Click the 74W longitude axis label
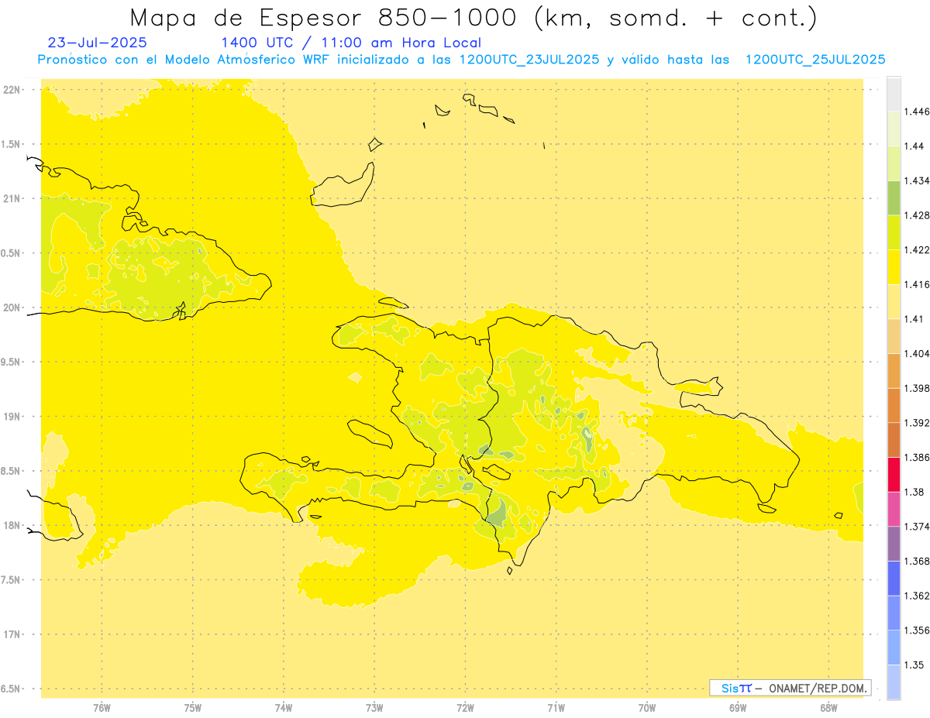930x718 pixels. [284, 707]
